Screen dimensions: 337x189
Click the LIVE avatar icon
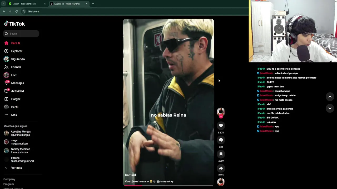click(6, 75)
